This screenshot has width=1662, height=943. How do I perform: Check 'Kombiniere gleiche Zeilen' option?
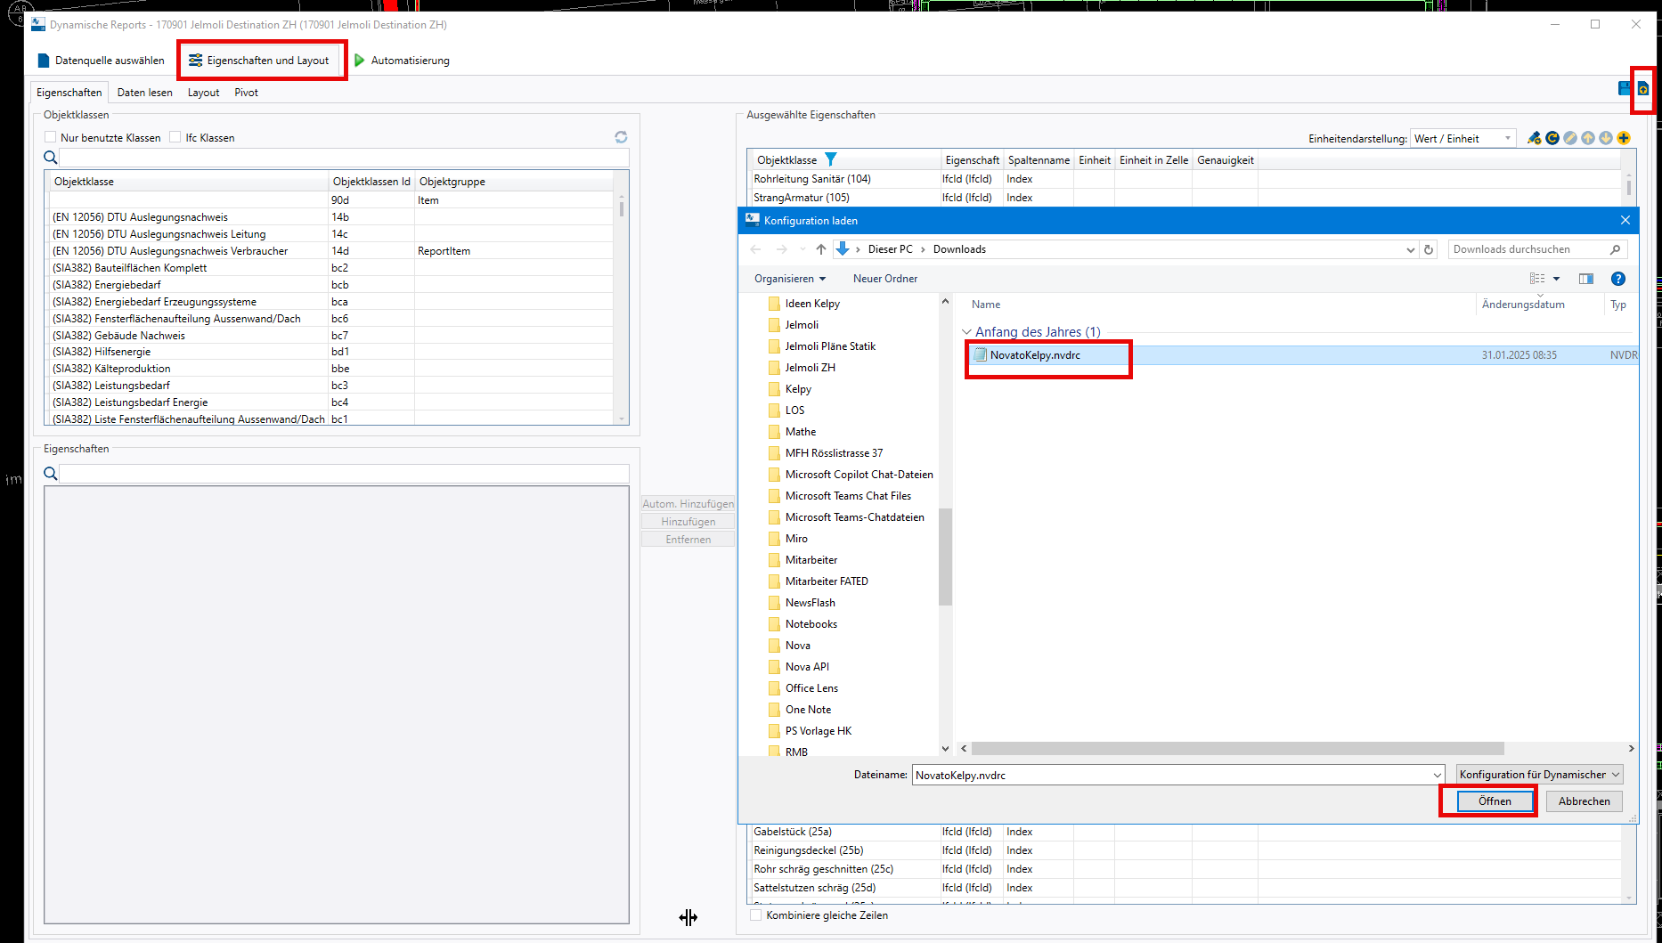coord(756,915)
